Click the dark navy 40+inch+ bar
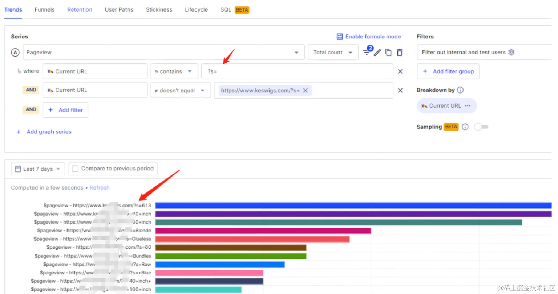The height and width of the screenshot is (294, 558). tap(209, 281)
